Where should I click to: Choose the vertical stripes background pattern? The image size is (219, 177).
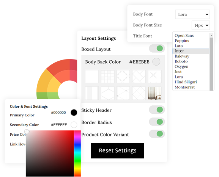coord(92,93)
